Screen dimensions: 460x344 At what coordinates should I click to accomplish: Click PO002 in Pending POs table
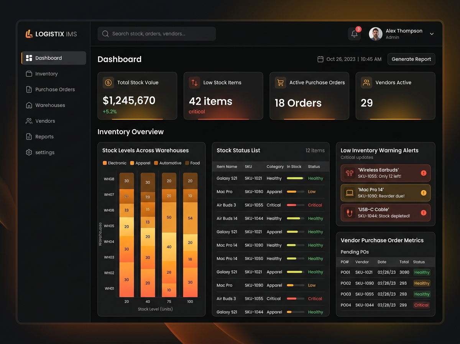pos(346,283)
